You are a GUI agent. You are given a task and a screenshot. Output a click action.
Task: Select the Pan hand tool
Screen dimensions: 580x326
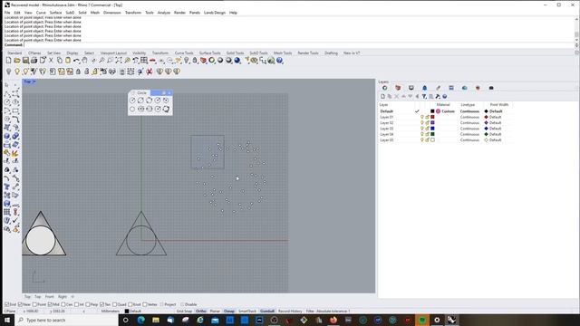pyautogui.click(x=84, y=61)
